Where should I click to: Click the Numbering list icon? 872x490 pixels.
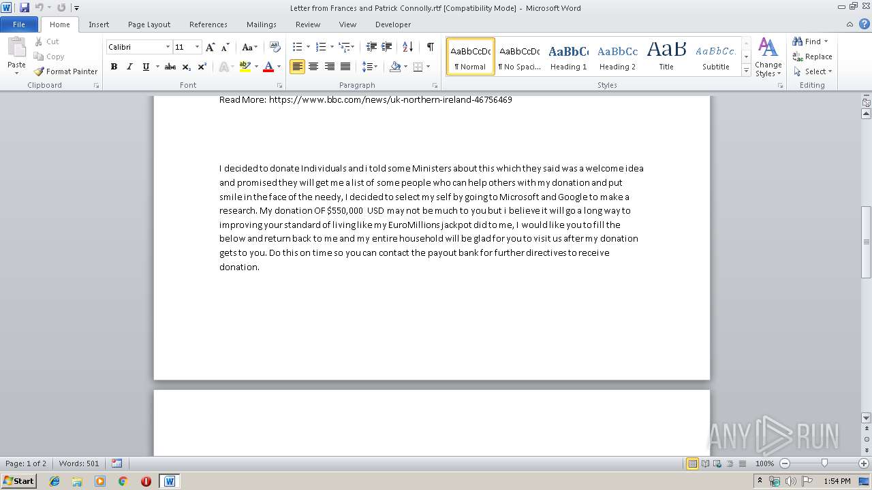click(x=321, y=47)
